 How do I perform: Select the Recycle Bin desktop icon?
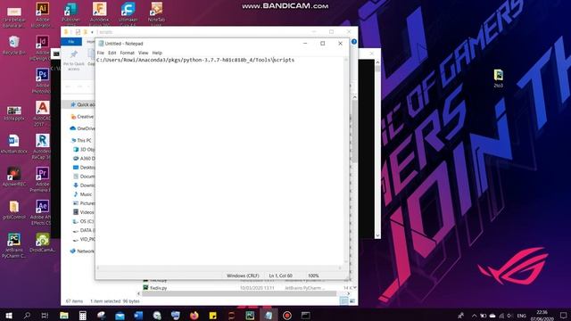click(x=14, y=45)
